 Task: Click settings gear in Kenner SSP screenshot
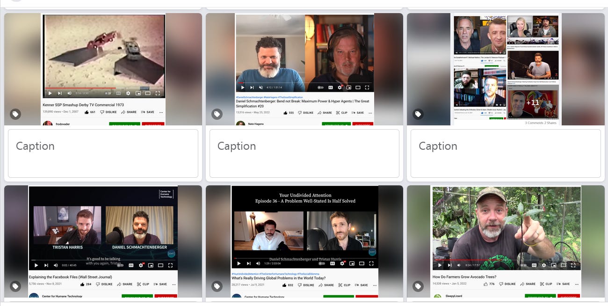pos(128,93)
